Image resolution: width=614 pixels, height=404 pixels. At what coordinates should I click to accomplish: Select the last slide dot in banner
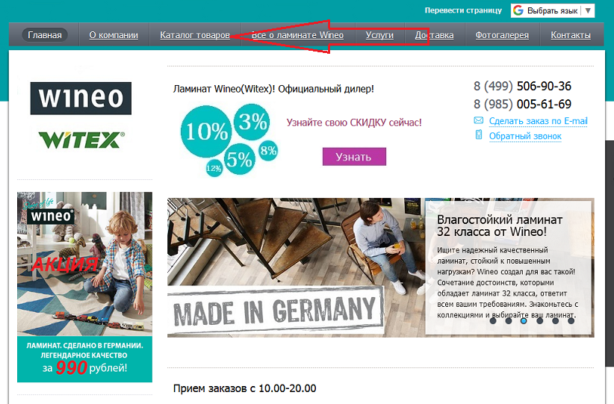(571, 320)
